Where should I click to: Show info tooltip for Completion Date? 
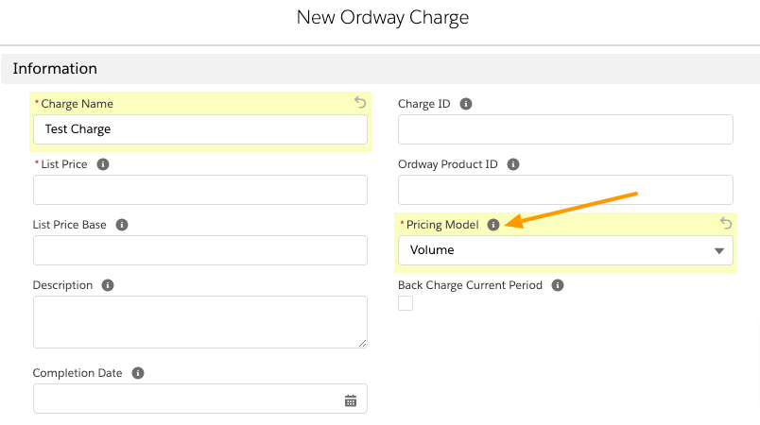point(138,373)
